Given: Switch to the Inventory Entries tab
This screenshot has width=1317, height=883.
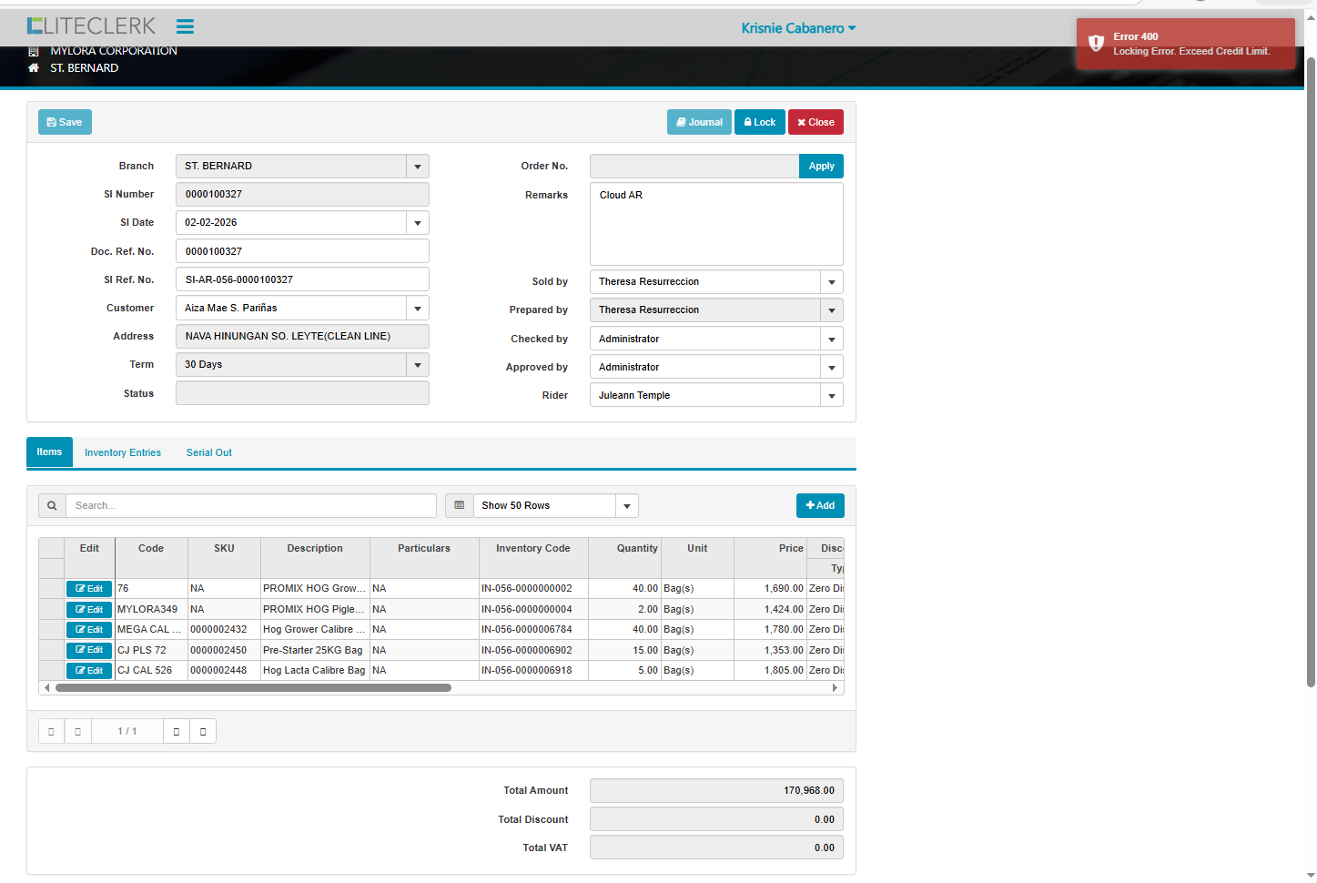Looking at the screenshot, I should click(x=123, y=453).
